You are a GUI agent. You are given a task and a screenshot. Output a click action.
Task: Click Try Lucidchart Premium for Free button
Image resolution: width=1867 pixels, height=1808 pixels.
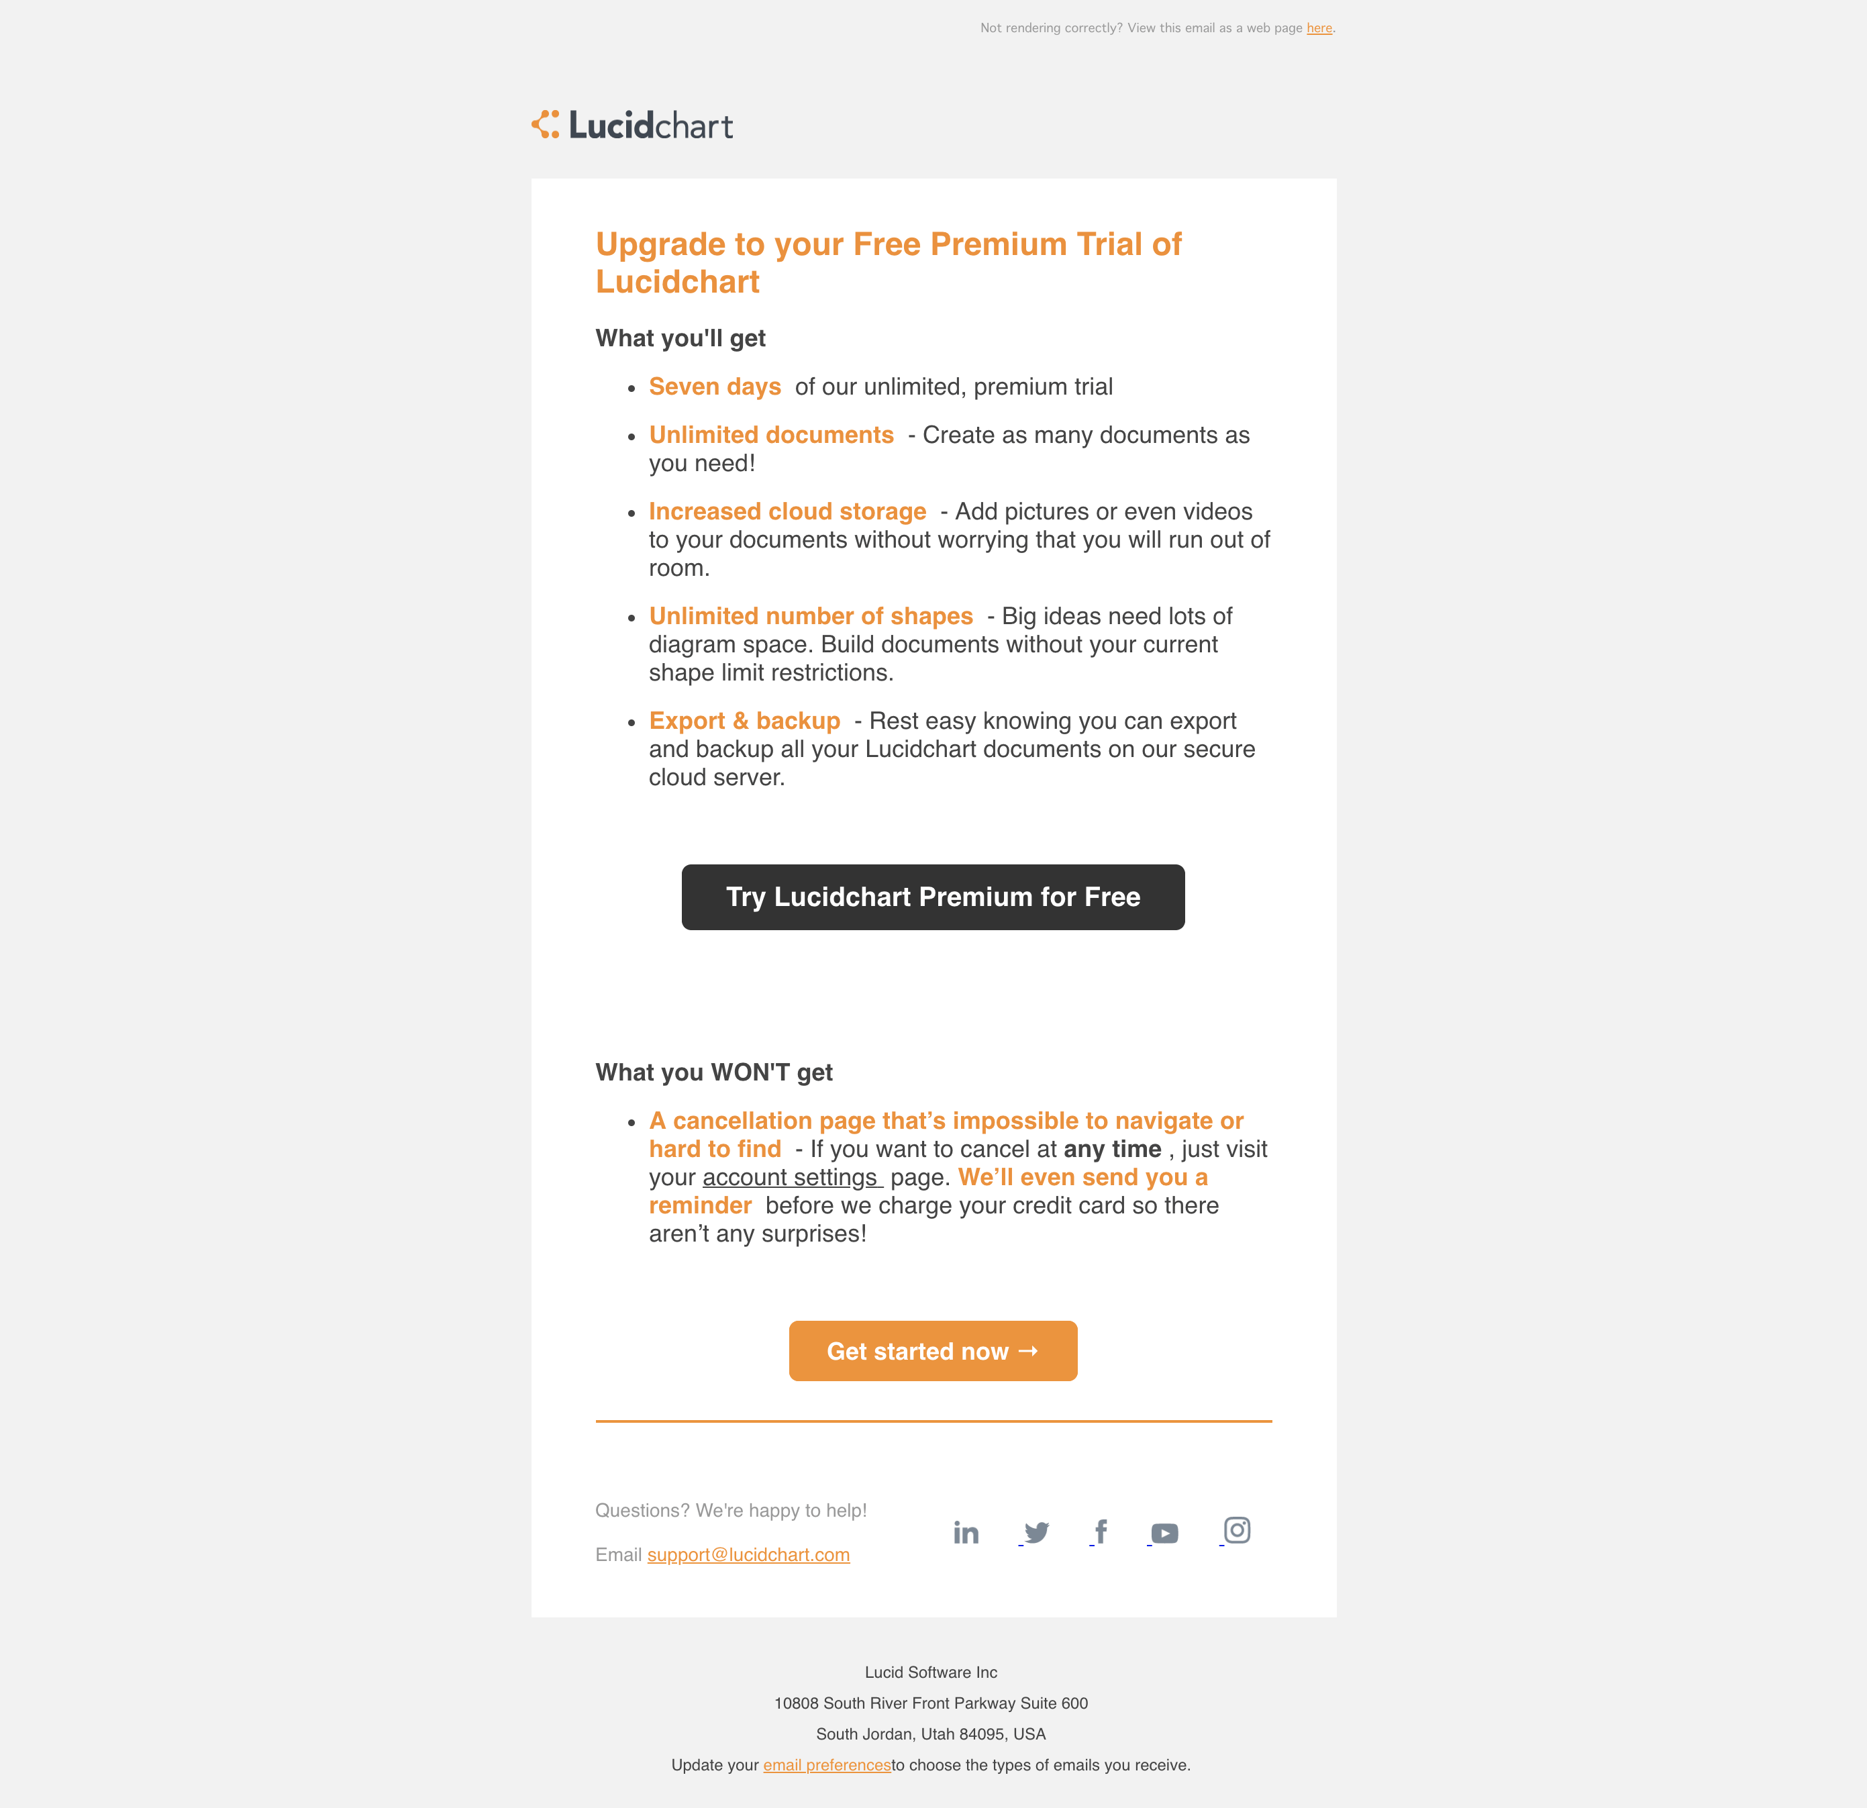point(933,897)
